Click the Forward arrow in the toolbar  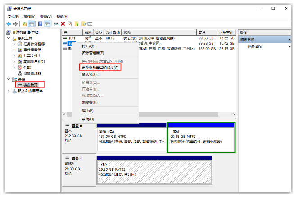(x=15, y=24)
